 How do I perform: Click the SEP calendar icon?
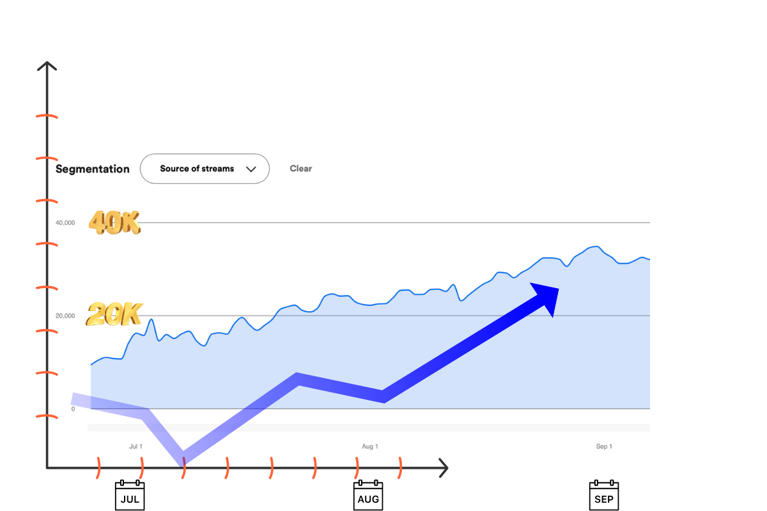coord(604,496)
